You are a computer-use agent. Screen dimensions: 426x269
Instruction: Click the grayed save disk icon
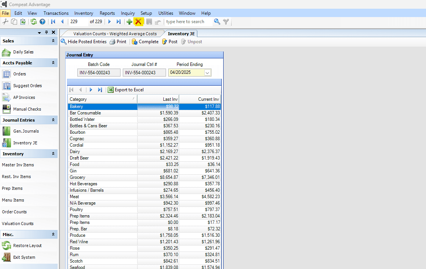tap(149, 22)
